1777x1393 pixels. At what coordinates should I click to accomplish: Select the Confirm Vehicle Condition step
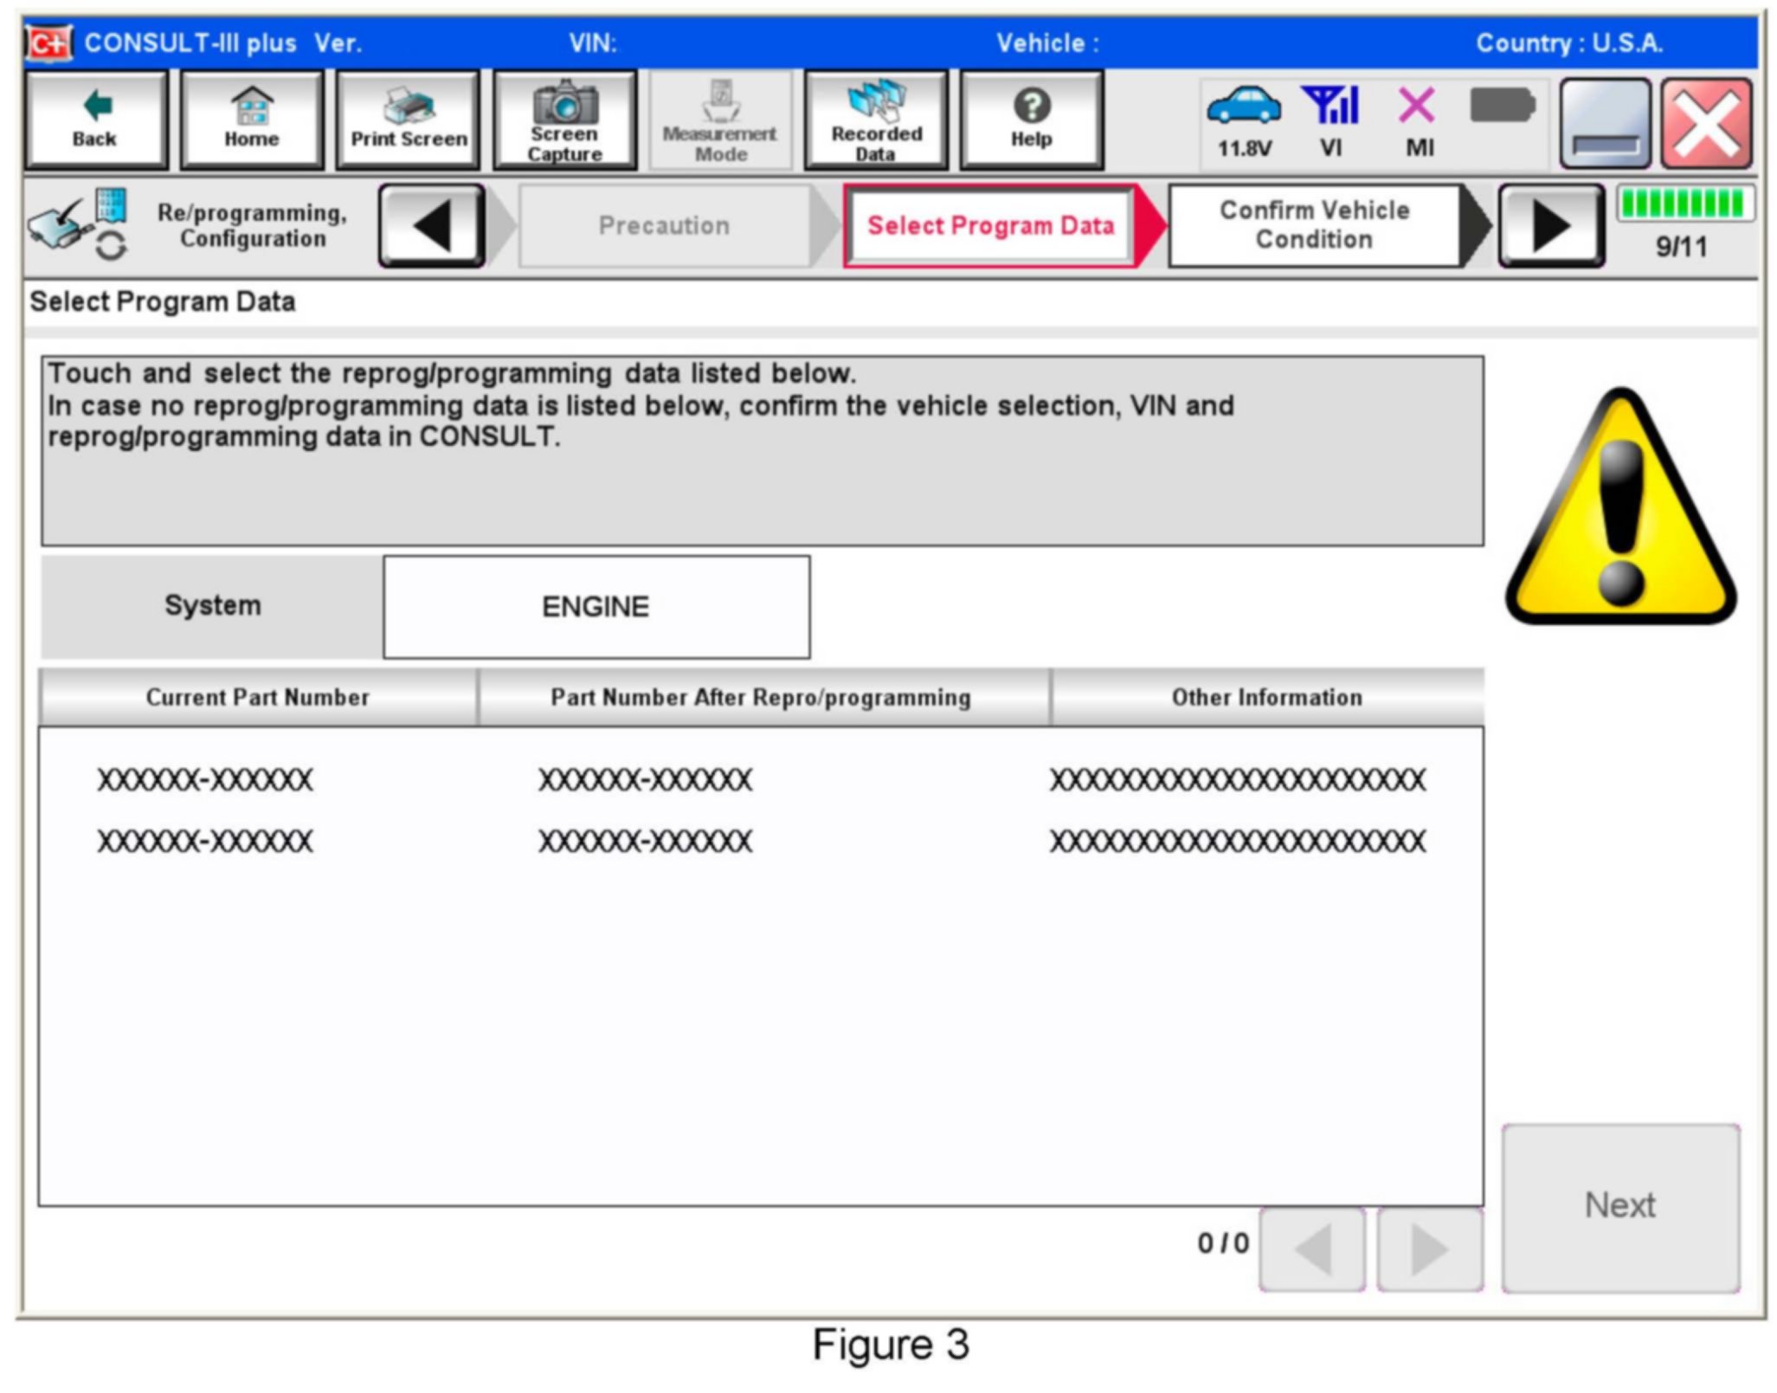click(1313, 225)
